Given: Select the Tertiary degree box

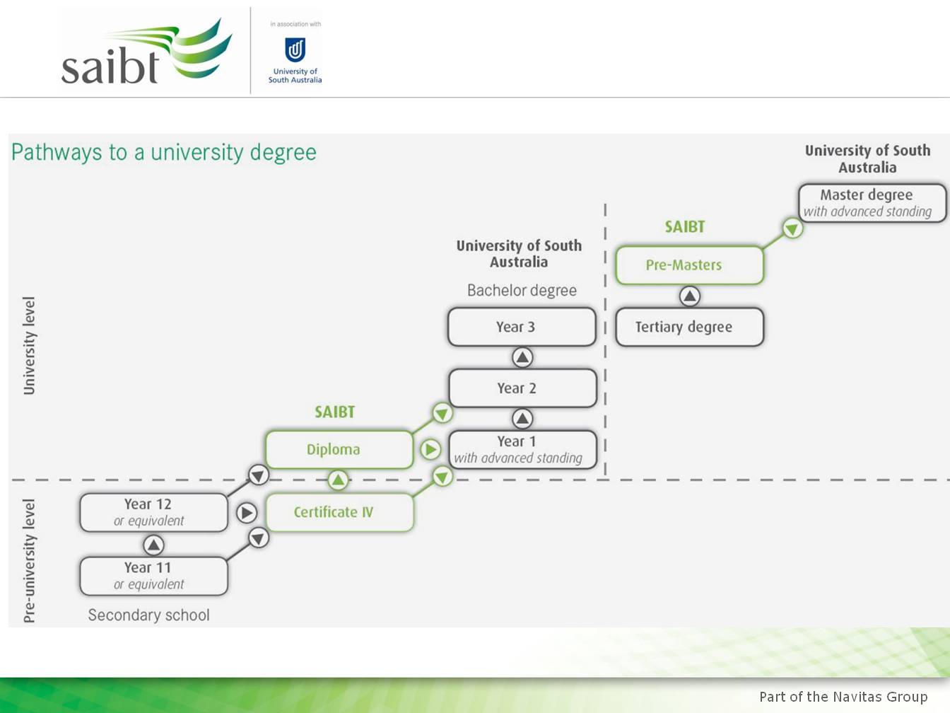Looking at the screenshot, I should (x=690, y=327).
